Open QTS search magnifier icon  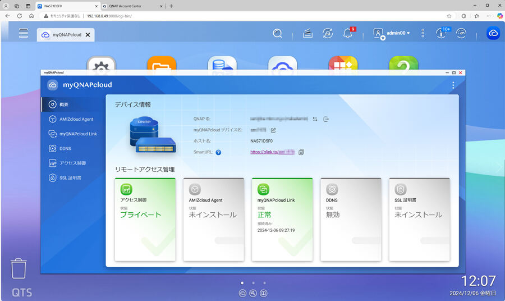click(x=277, y=33)
